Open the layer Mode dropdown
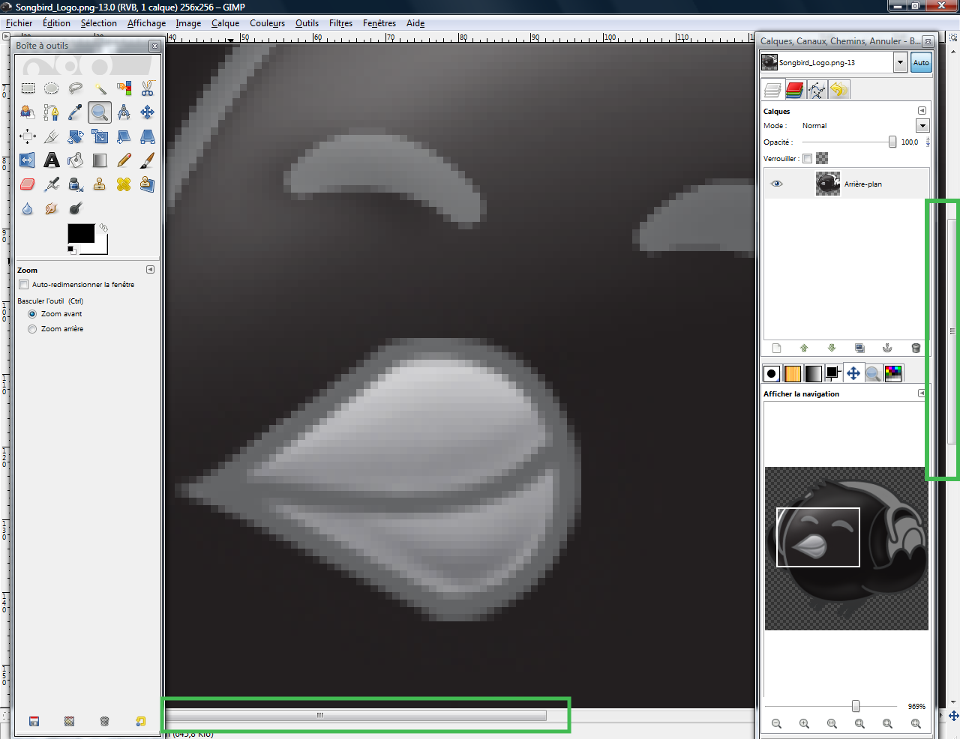 [x=922, y=126]
